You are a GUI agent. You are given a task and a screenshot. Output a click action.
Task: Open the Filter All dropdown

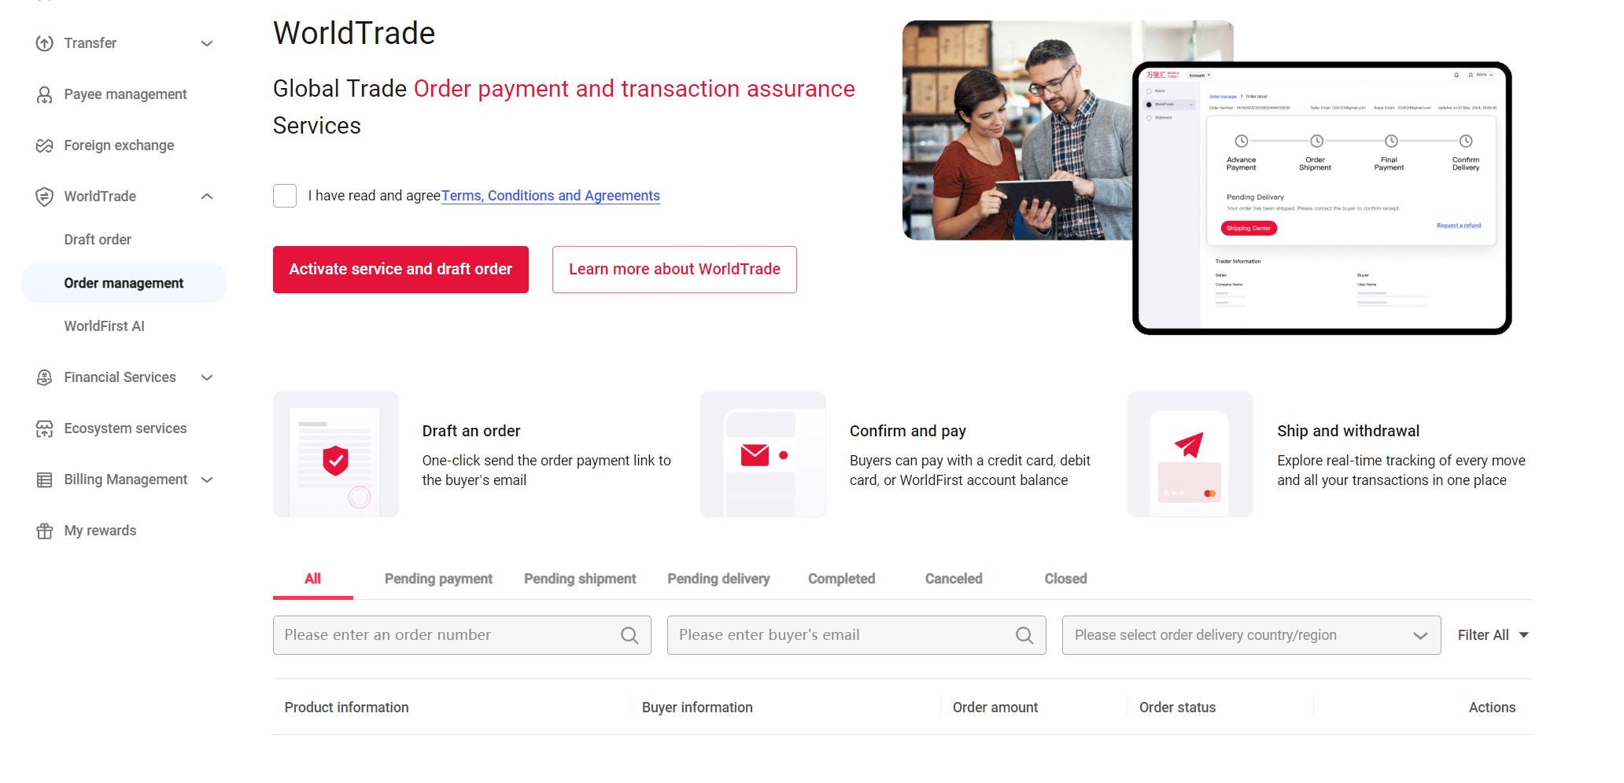(1493, 635)
